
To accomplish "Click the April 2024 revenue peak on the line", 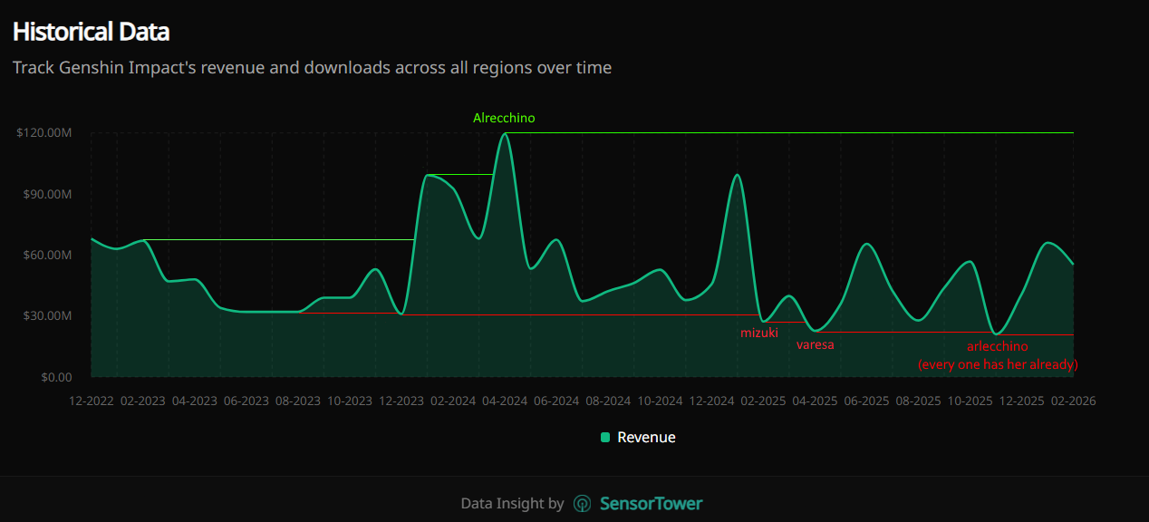I will [505, 134].
